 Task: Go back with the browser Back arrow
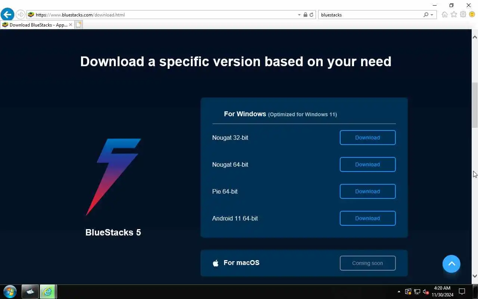click(x=7, y=15)
